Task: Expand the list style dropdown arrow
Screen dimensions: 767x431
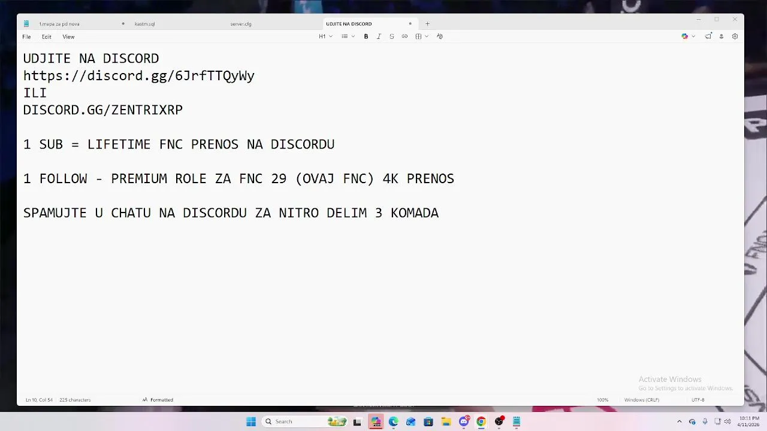Action: tap(353, 37)
